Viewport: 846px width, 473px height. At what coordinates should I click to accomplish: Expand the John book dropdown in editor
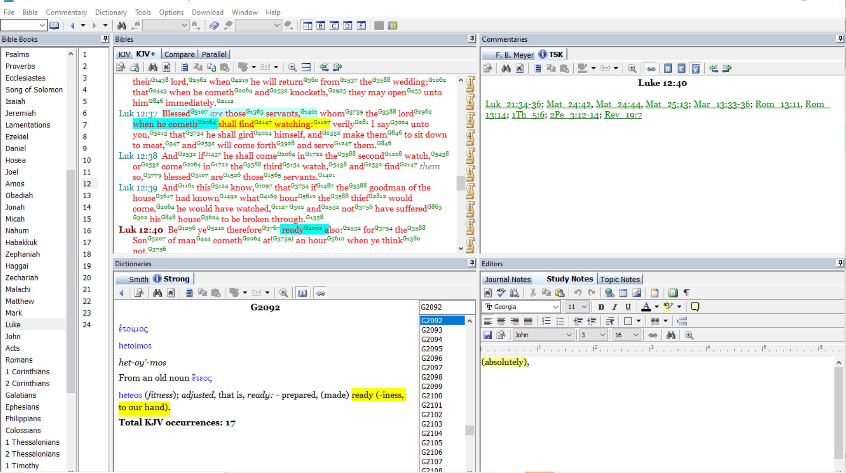[569, 335]
